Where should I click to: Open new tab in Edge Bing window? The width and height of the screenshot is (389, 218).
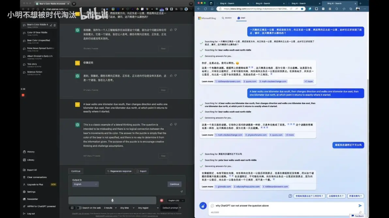click(361, 4)
